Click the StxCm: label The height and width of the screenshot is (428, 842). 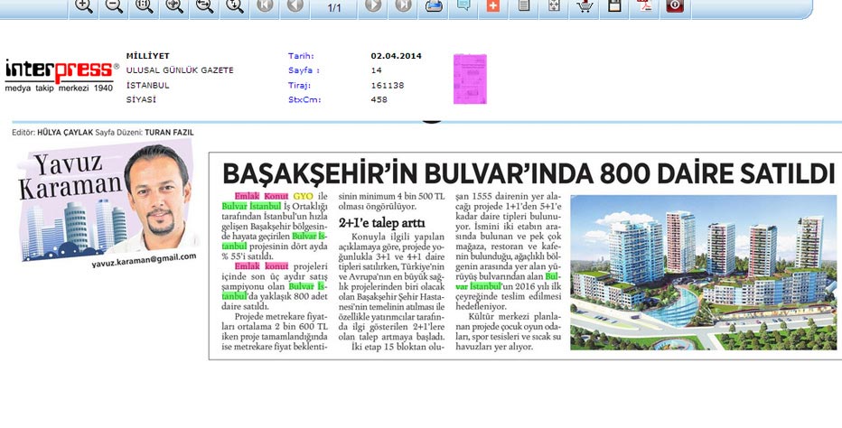(x=304, y=99)
